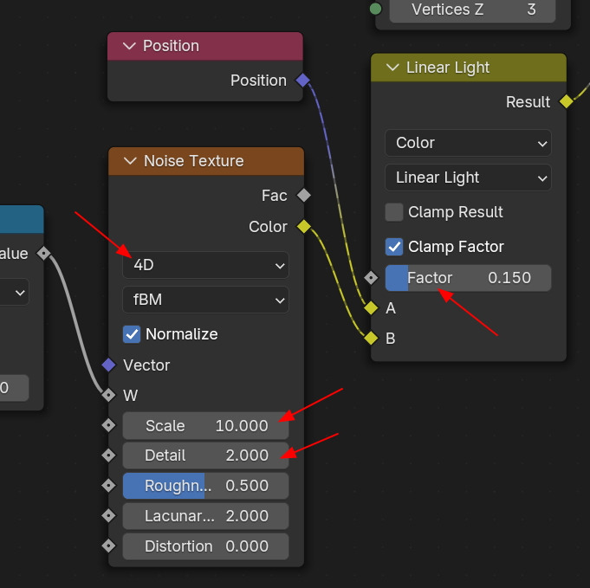Viewport: 590px width, 588px height.
Task: Click the Lacunarity input socket
Action: click(109, 516)
